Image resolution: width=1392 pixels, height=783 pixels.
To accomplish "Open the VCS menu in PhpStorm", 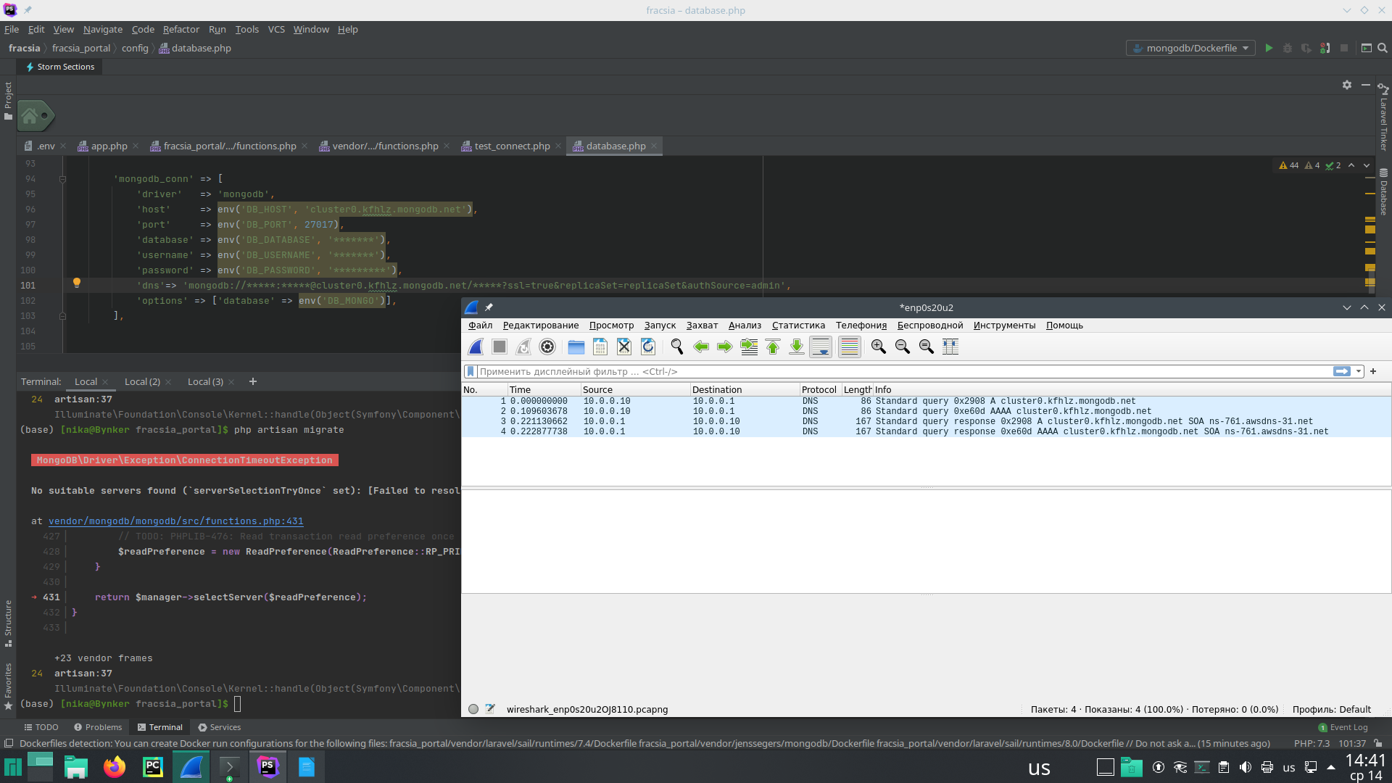I will [276, 30].
